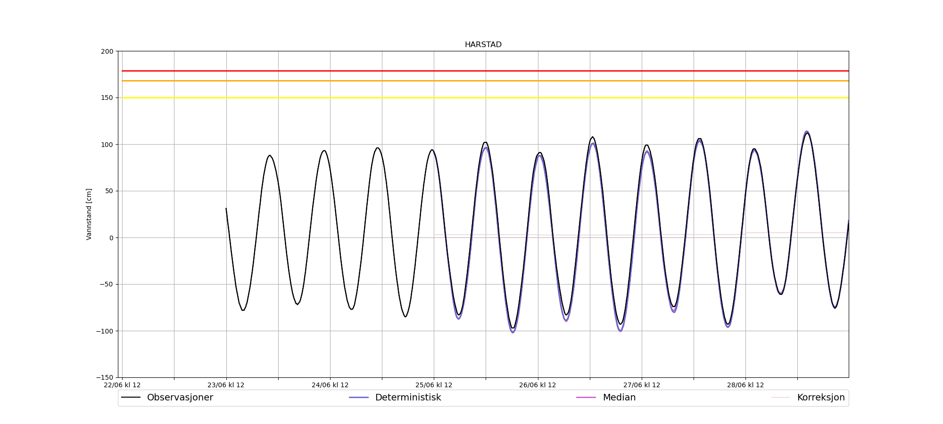Image resolution: width=943 pixels, height=424 pixels.
Task: Click the Vannstand [cm] axis label
Action: click(x=89, y=214)
